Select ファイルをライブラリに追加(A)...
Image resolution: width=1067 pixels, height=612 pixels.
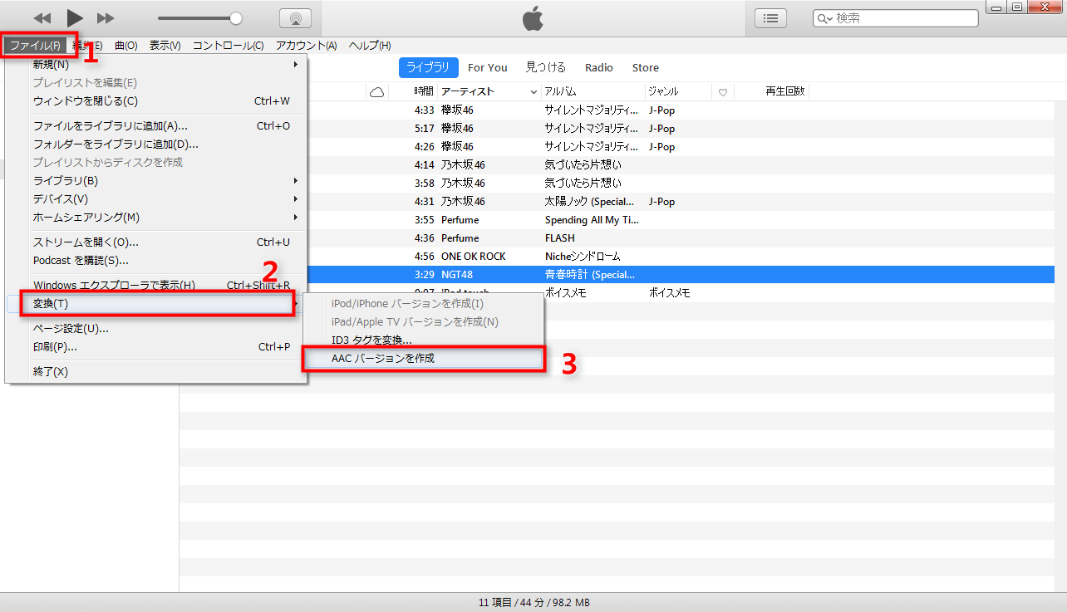pyautogui.click(x=156, y=126)
